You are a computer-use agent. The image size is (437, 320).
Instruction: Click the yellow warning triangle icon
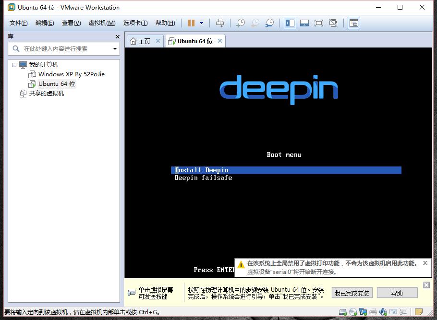coord(241,264)
